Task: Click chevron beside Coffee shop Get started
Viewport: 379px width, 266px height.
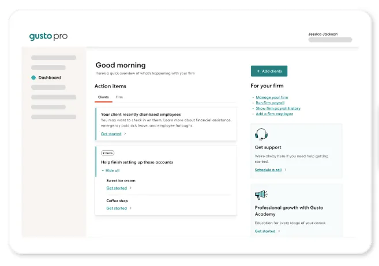Action: [x=130, y=208]
